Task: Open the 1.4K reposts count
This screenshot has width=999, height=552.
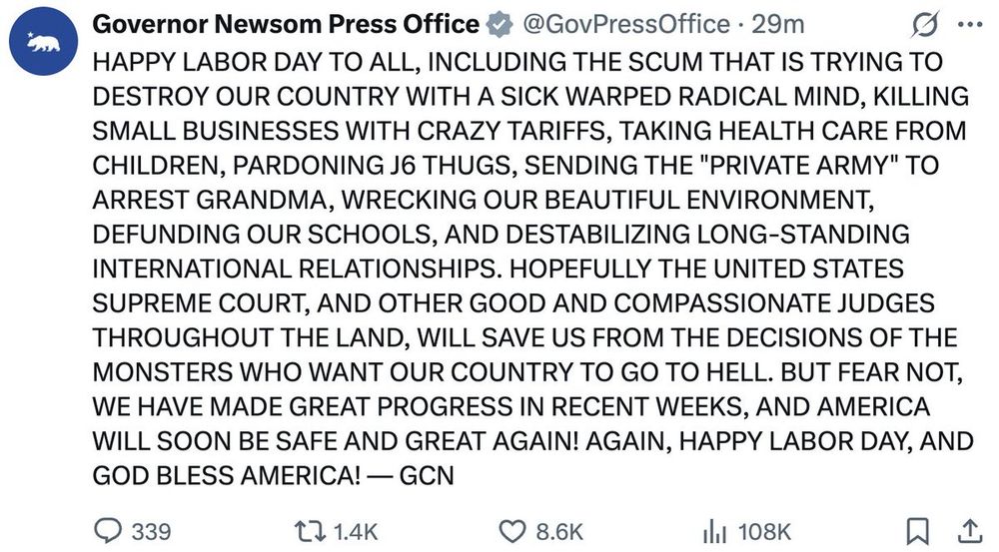Action: tap(356, 531)
